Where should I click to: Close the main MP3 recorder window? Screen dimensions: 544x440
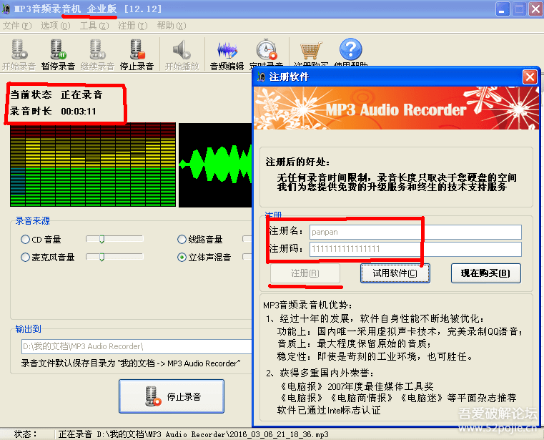pos(535,9)
